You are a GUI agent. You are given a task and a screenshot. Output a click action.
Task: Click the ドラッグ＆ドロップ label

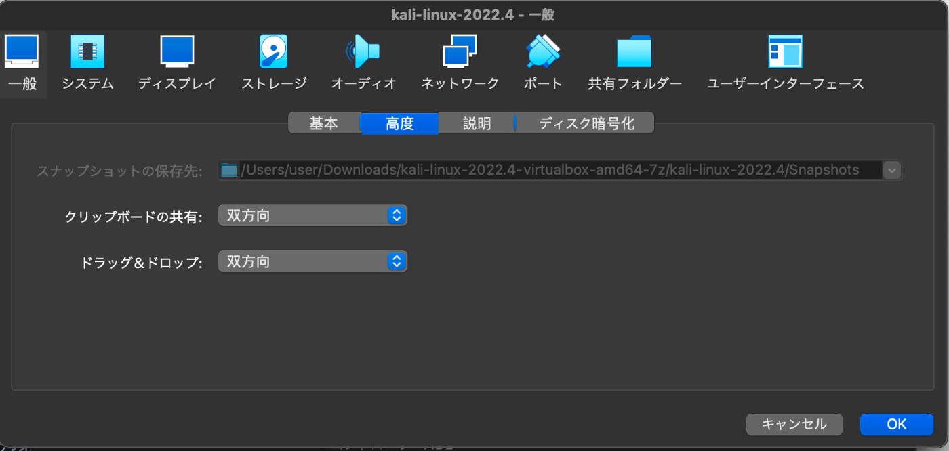click(x=142, y=262)
